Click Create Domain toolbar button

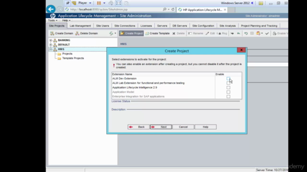click(62, 33)
